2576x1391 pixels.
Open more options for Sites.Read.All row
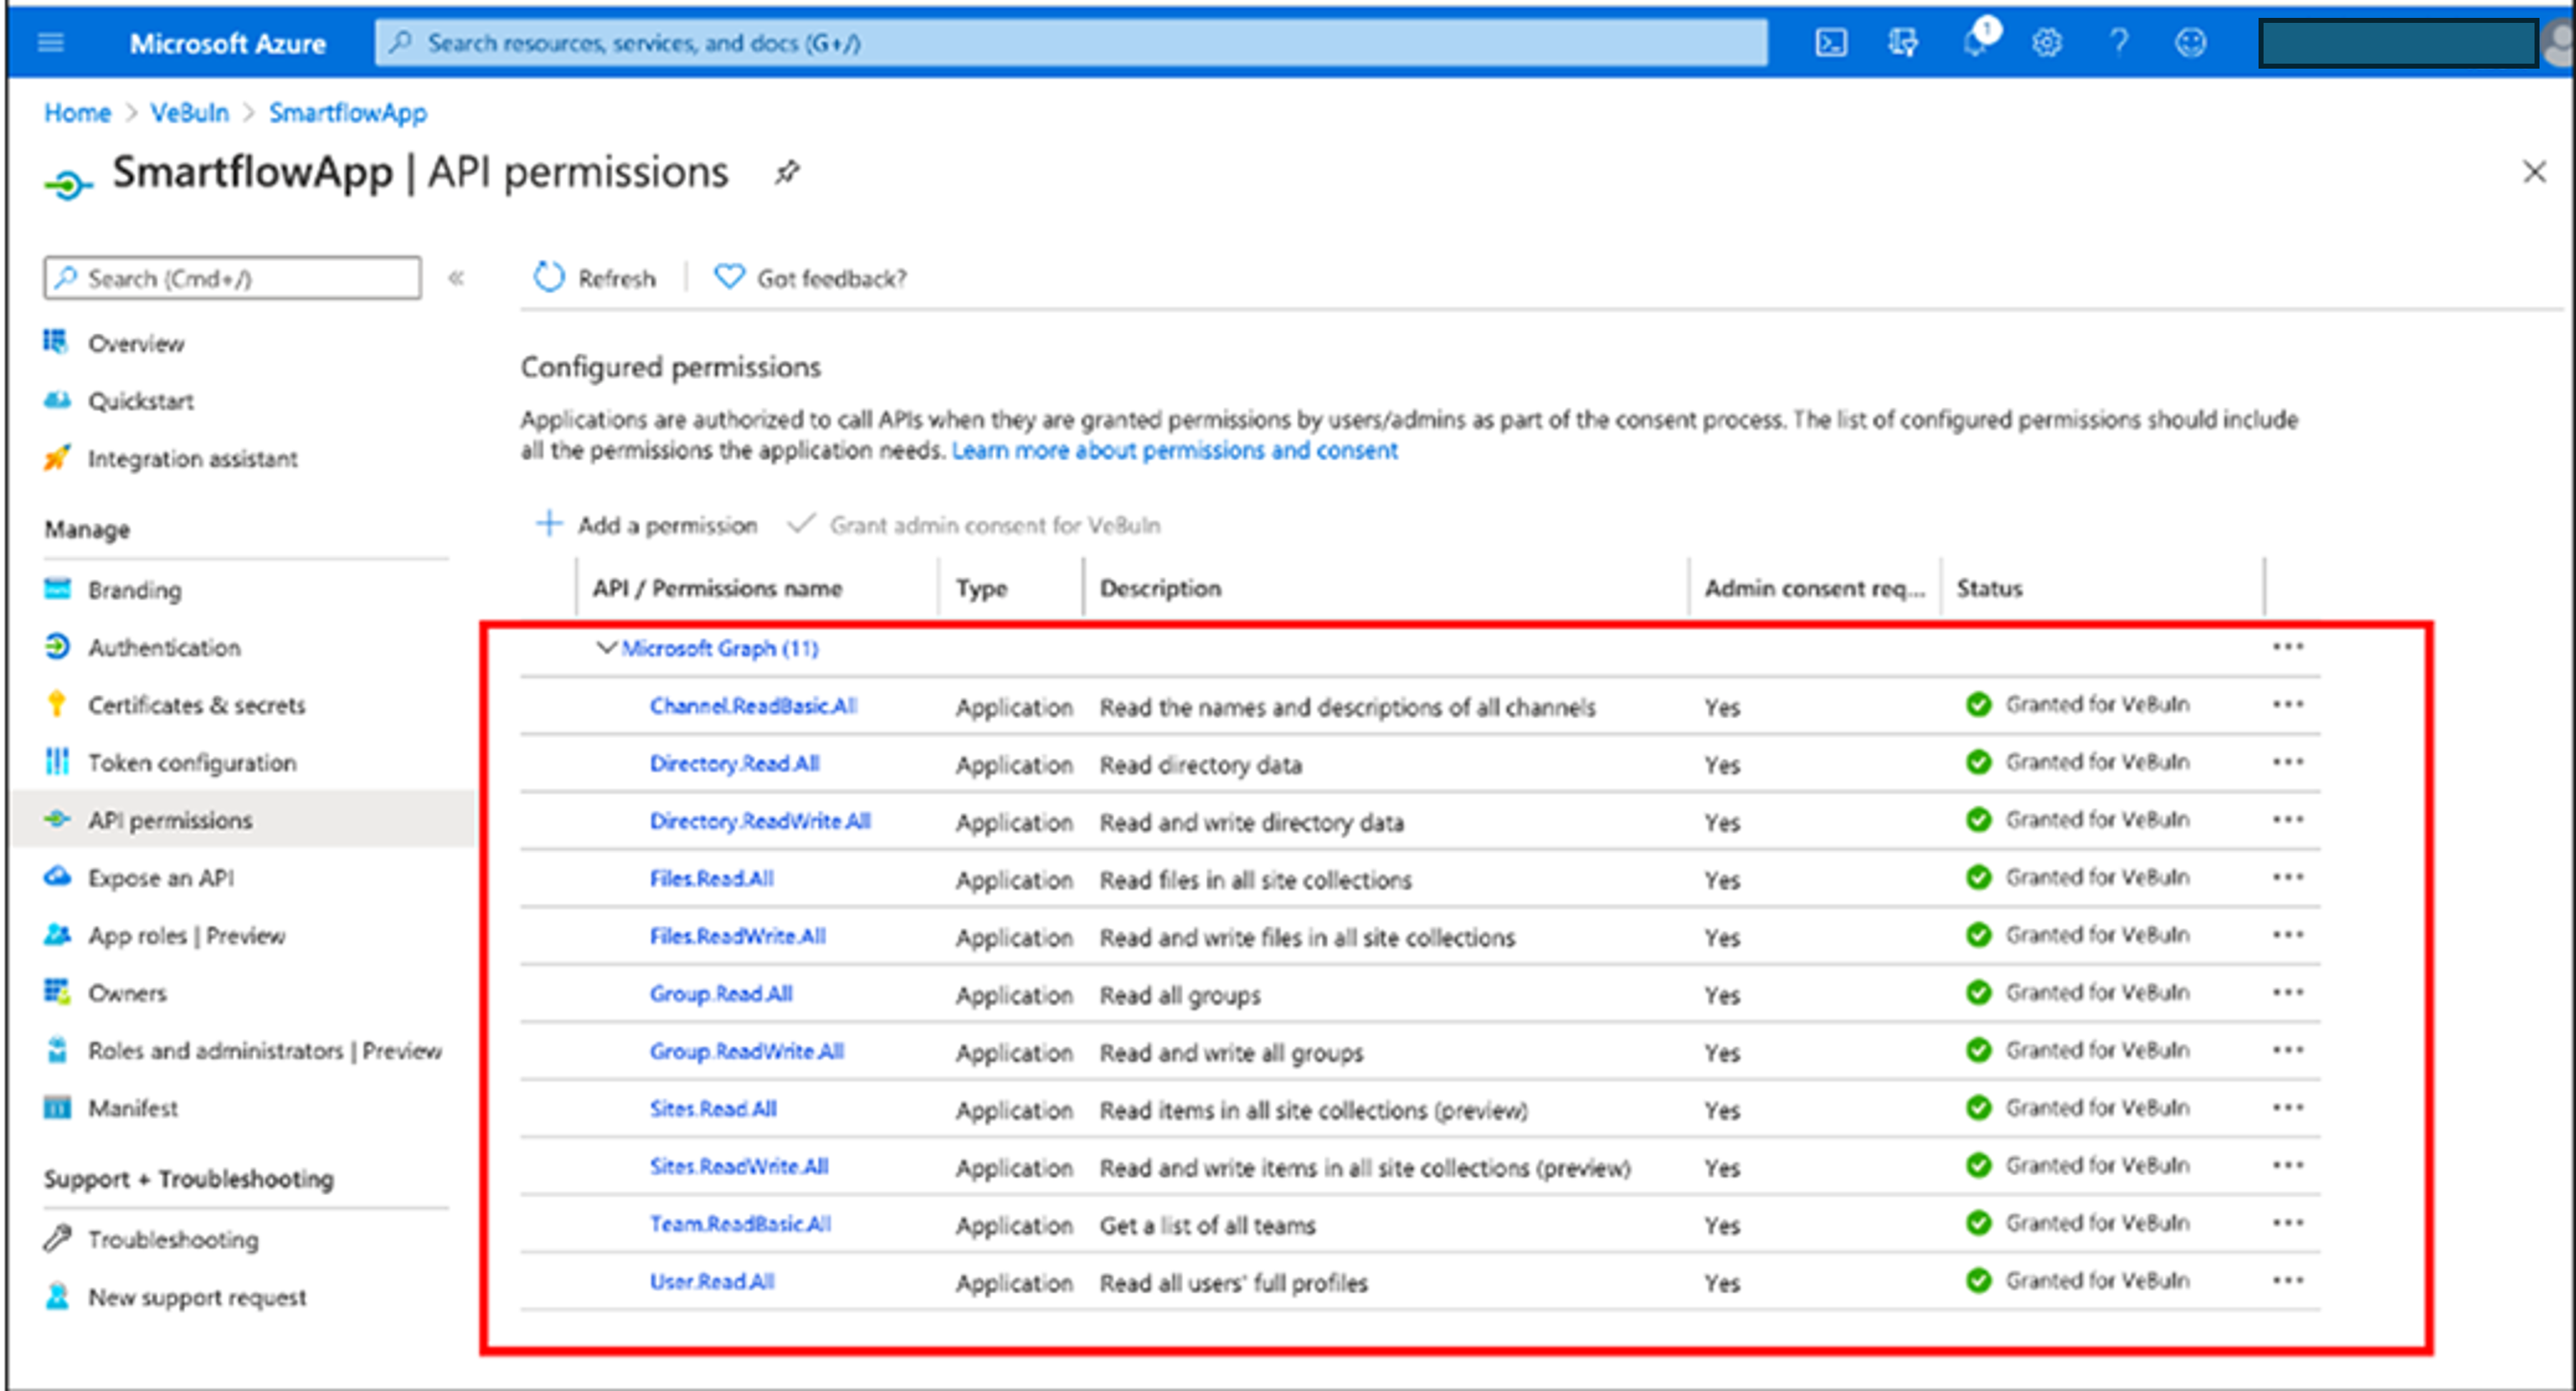click(2287, 1107)
